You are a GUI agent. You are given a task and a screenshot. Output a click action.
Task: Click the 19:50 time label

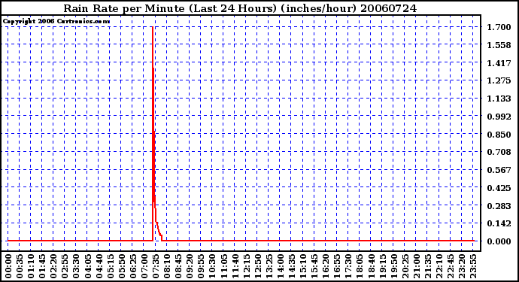click(x=393, y=267)
